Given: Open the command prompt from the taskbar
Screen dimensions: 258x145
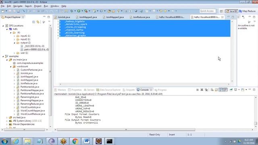Looking at the screenshot, I should pos(109,141).
